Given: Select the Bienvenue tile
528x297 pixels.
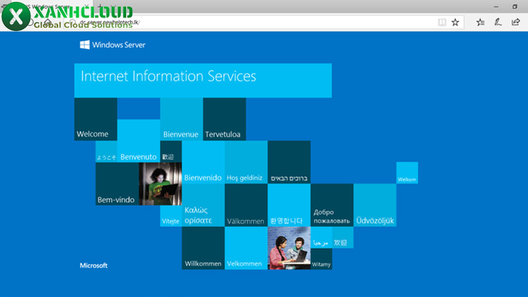Looking at the screenshot, I should click(x=181, y=119).
